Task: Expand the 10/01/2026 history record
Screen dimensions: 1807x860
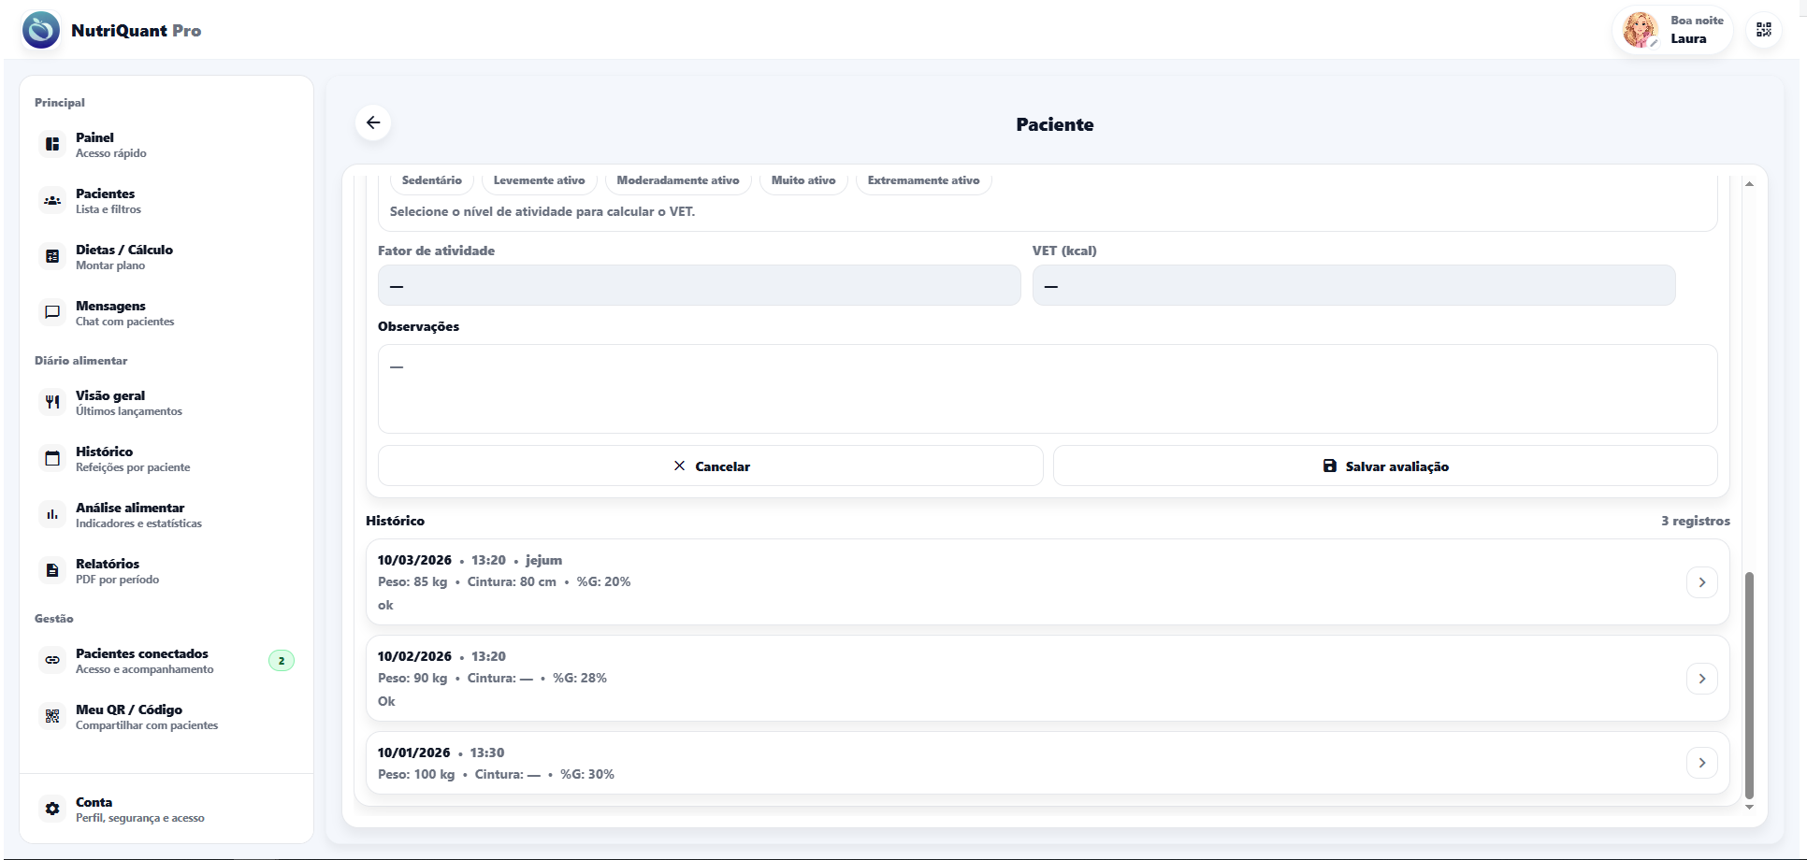Action: (1701, 763)
